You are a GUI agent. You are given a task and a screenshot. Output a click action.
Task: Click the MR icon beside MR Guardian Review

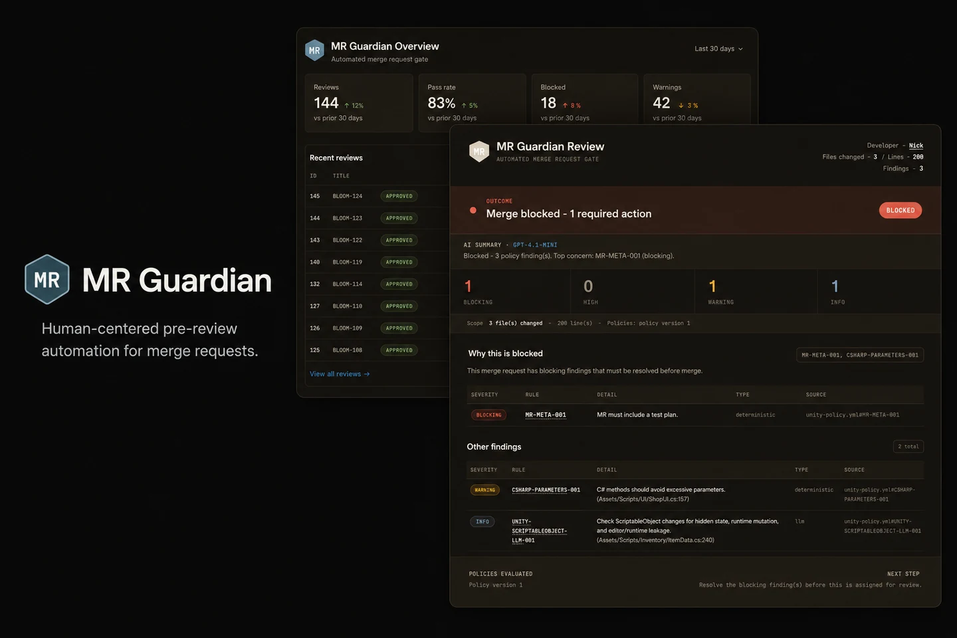tap(479, 152)
